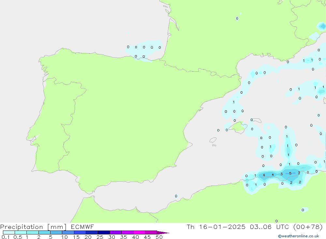Select the 30–35 mm purple legend swatch
326x239 pixels.
pyautogui.click(x=115, y=232)
